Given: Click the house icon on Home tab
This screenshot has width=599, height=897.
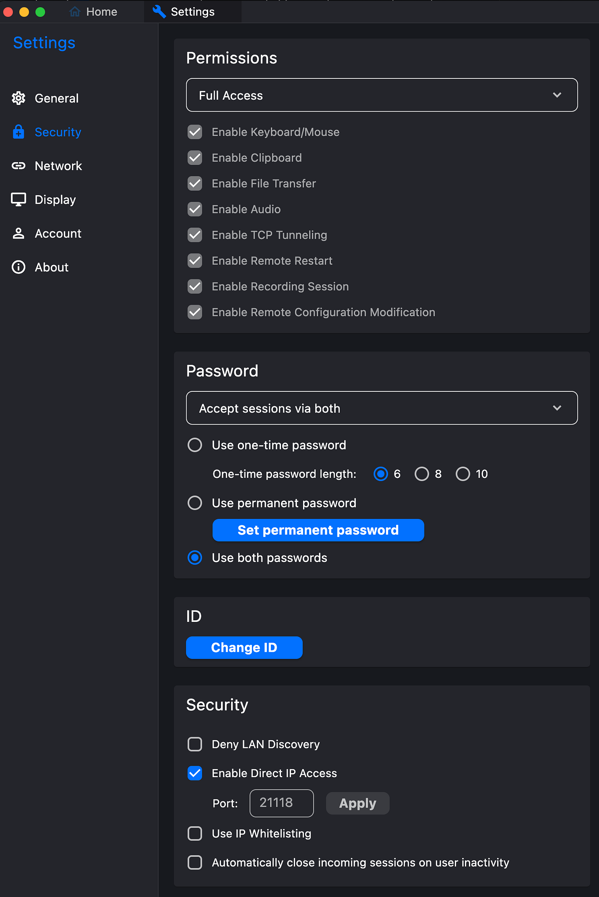Looking at the screenshot, I should click(x=75, y=11).
